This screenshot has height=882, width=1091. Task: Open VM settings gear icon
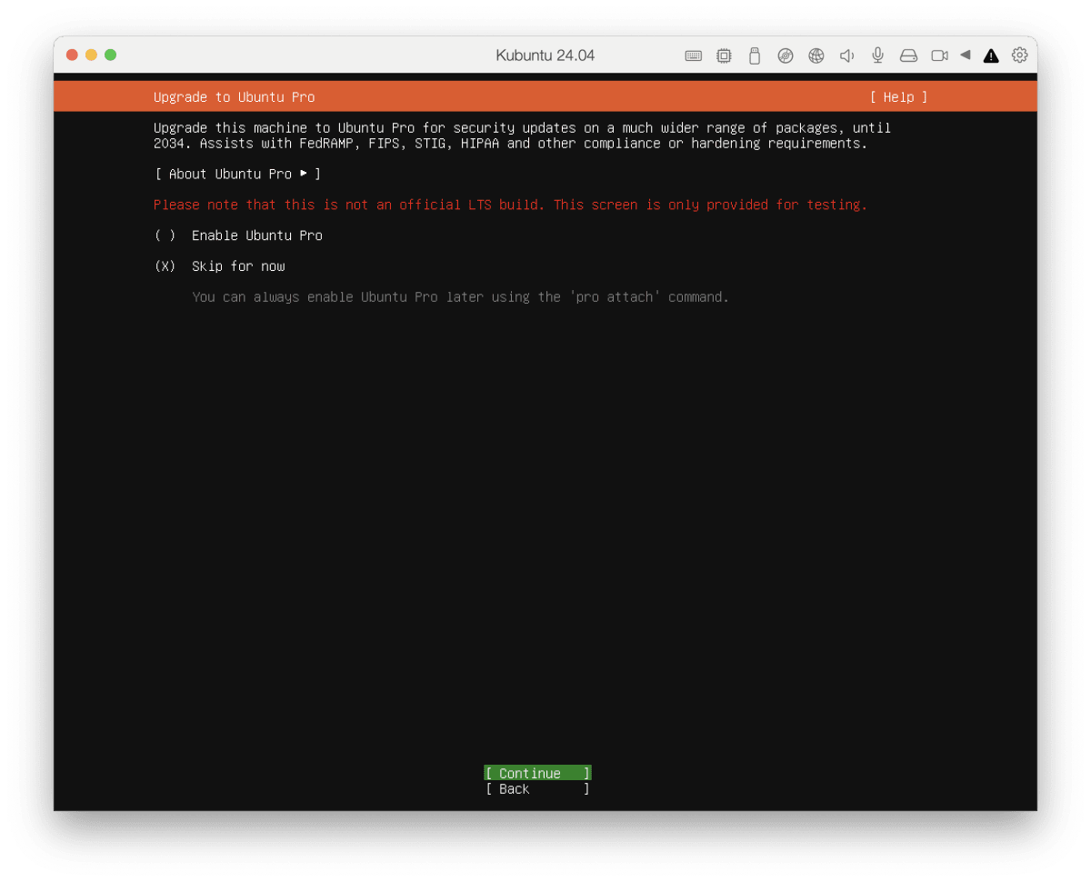click(x=1019, y=55)
